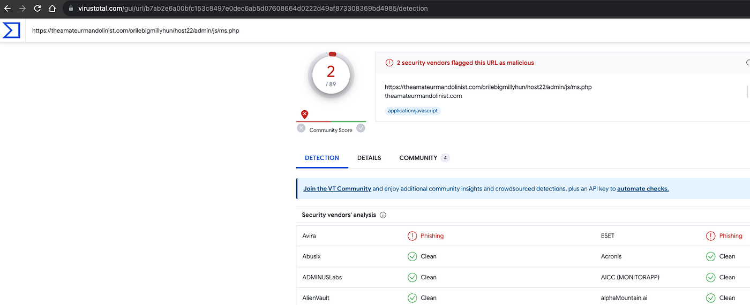
Task: Click the malicious alert icon in banner
Action: click(389, 63)
